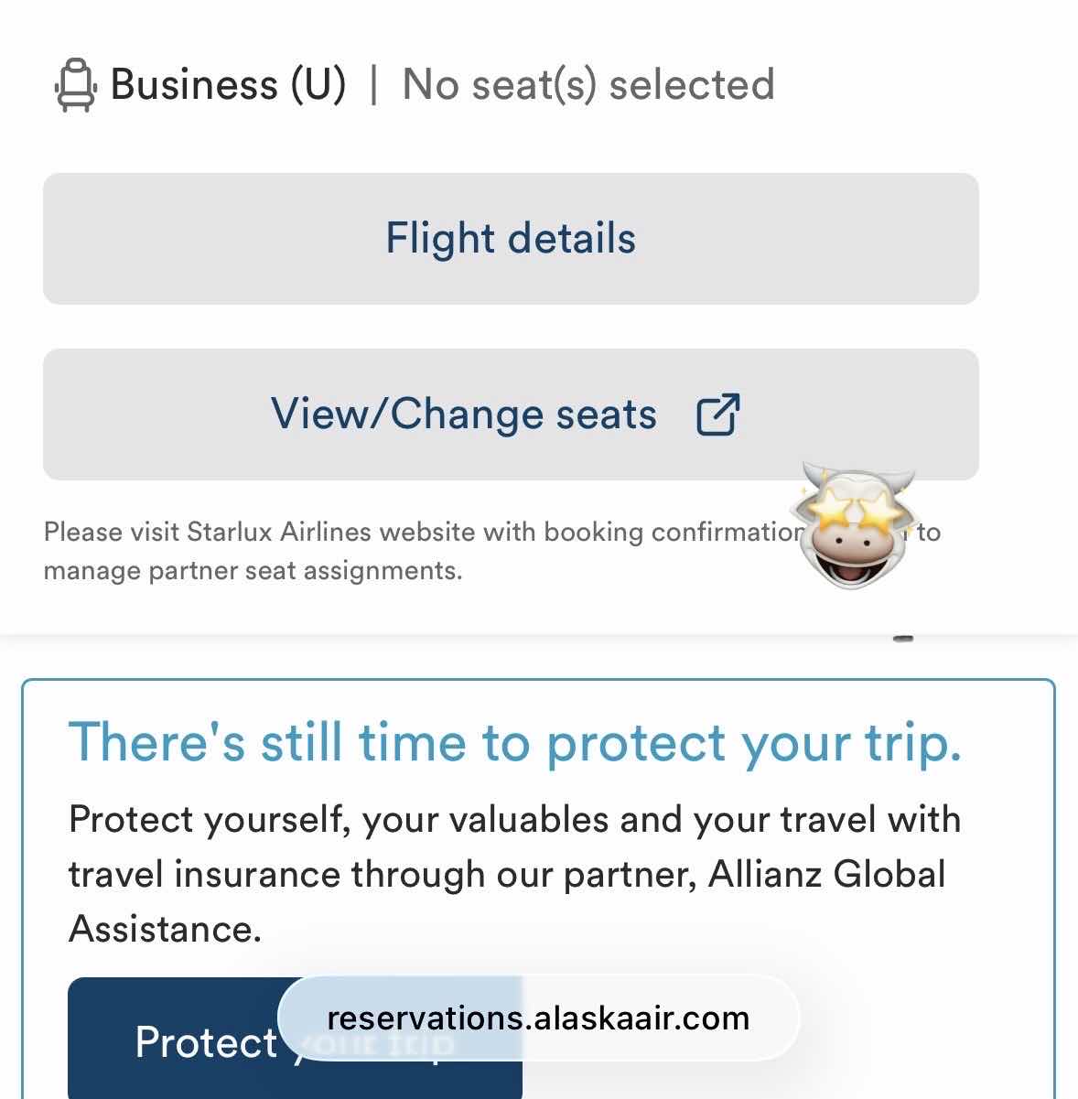Screen dimensions: 1078x1099
Task: Click the external link icon on View/Change seats
Action: click(717, 415)
